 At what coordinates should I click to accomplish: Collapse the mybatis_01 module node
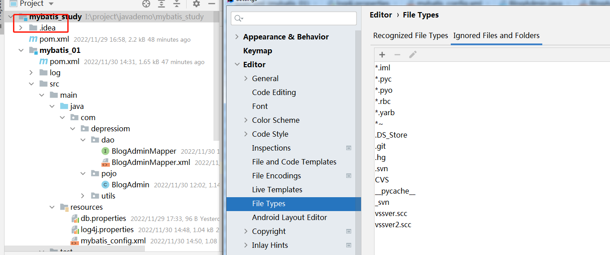coord(21,50)
